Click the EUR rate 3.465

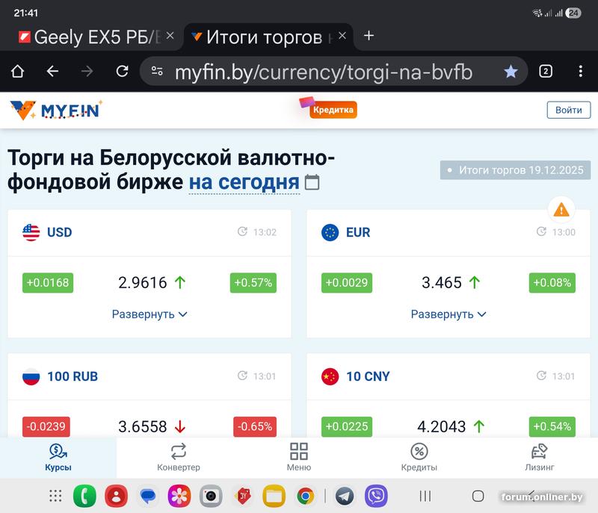tap(442, 282)
